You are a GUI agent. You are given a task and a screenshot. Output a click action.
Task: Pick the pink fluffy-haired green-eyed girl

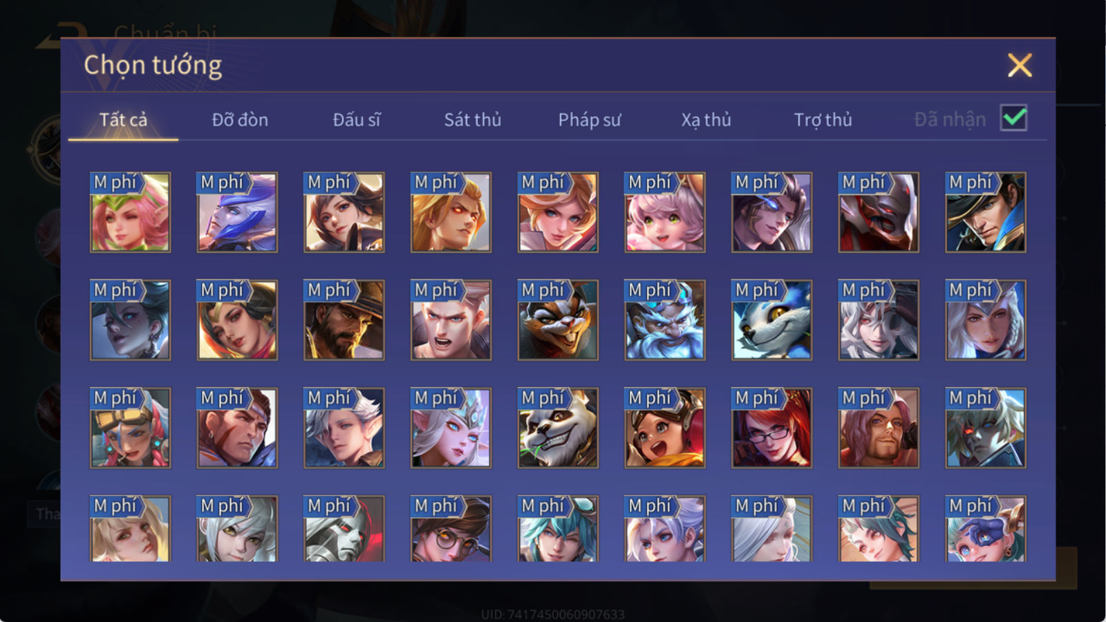[664, 212]
